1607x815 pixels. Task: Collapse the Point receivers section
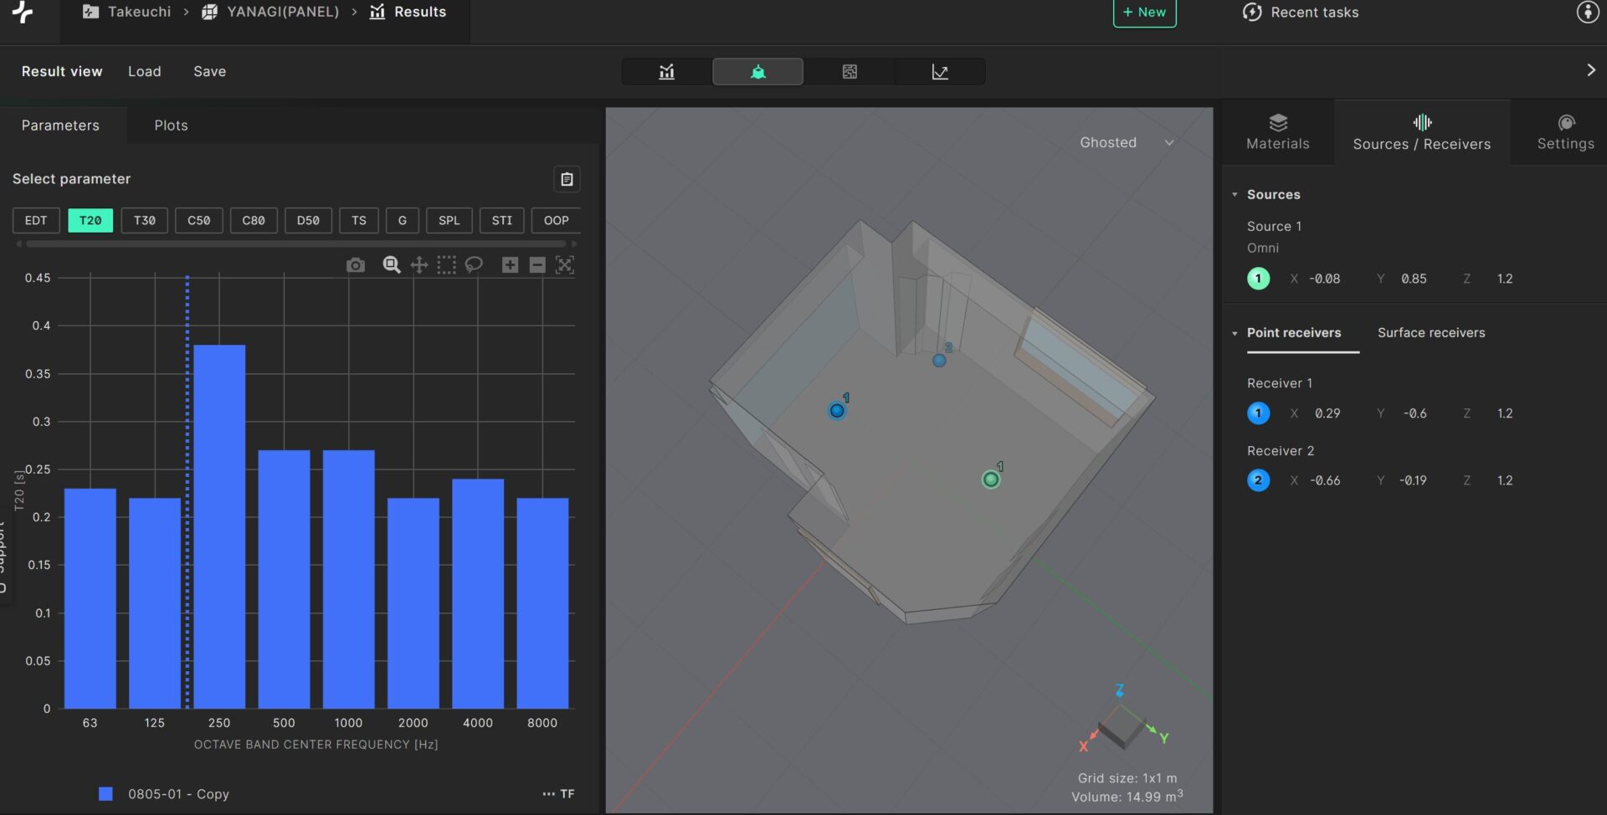click(x=1235, y=333)
